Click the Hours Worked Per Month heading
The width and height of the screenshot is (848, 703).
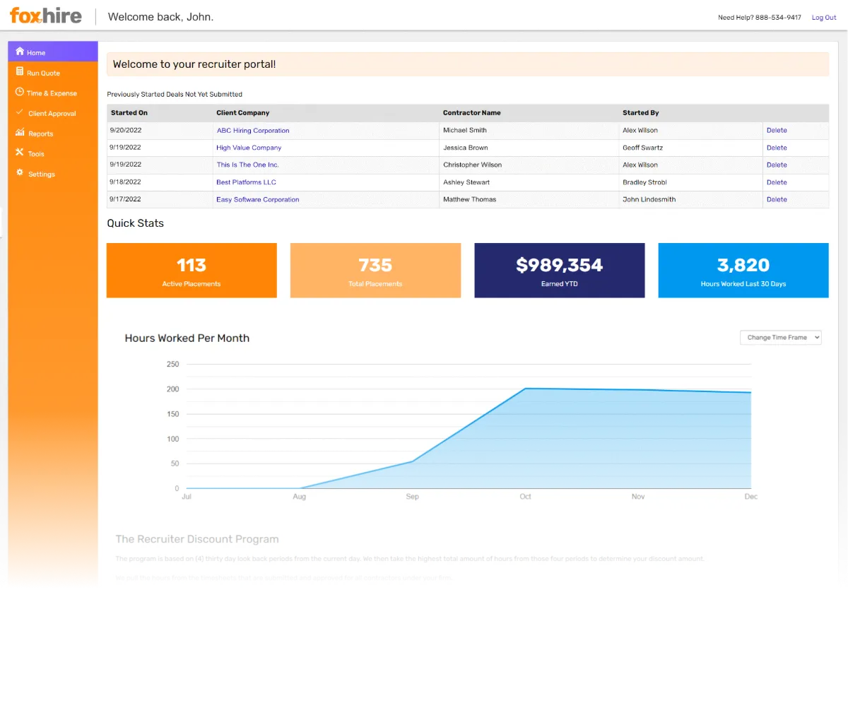point(187,338)
